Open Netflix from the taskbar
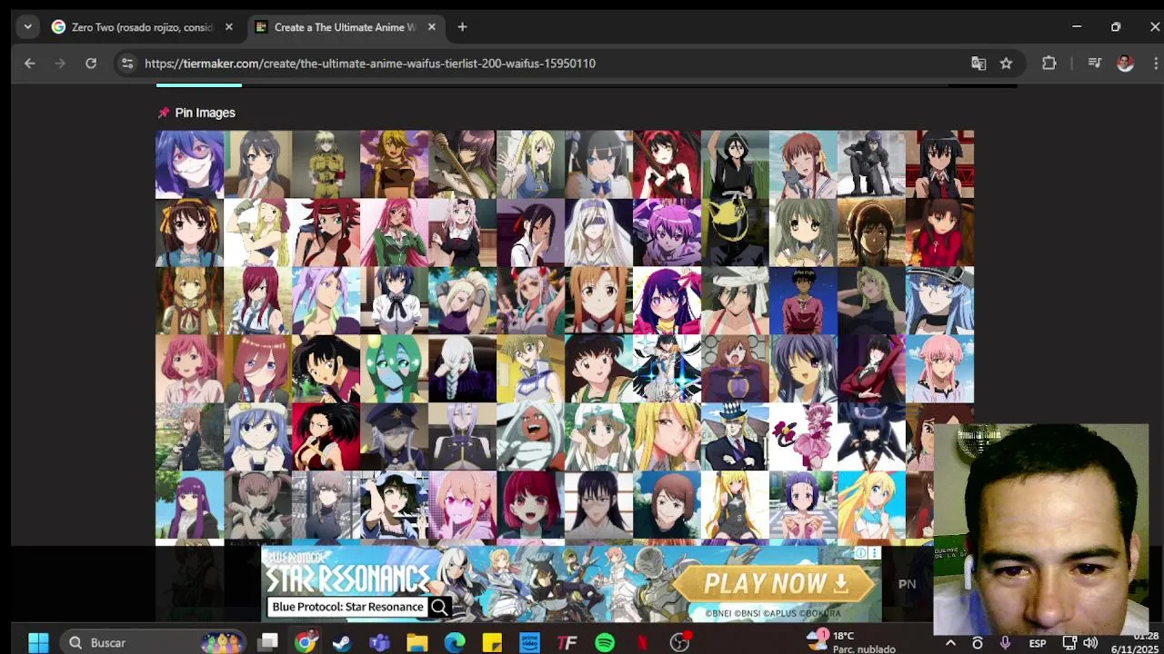Image resolution: width=1164 pixels, height=654 pixels. pyautogui.click(x=642, y=643)
